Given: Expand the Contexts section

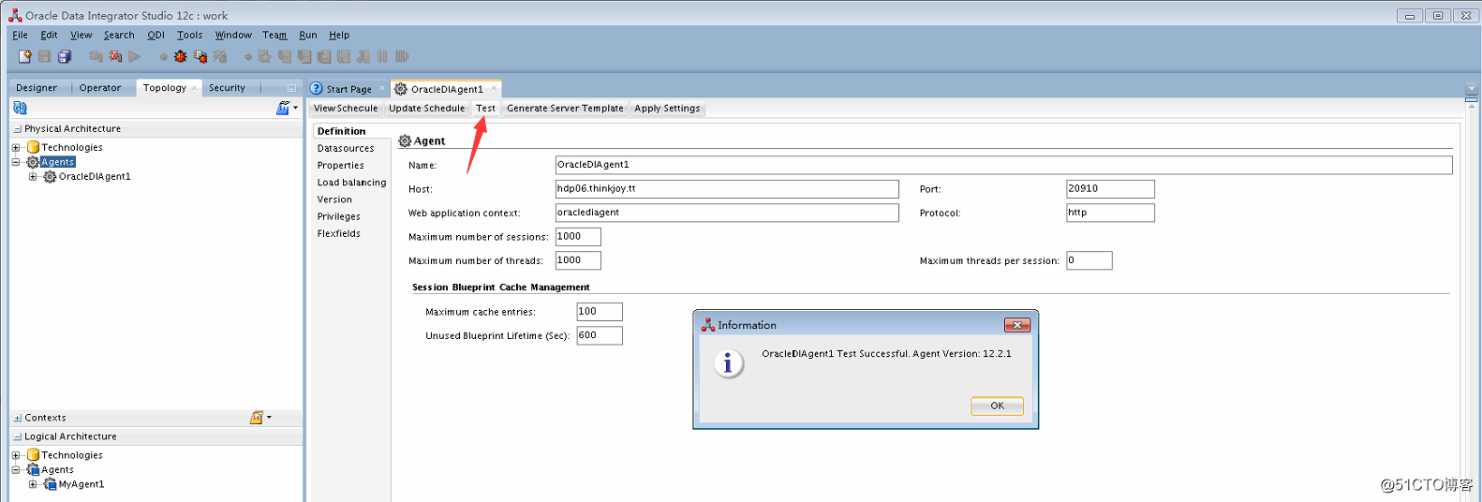Looking at the screenshot, I should click(17, 418).
